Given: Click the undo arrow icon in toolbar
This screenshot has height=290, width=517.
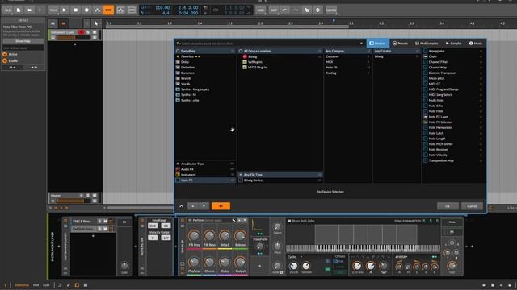Looking at the screenshot, I should click(284, 10).
